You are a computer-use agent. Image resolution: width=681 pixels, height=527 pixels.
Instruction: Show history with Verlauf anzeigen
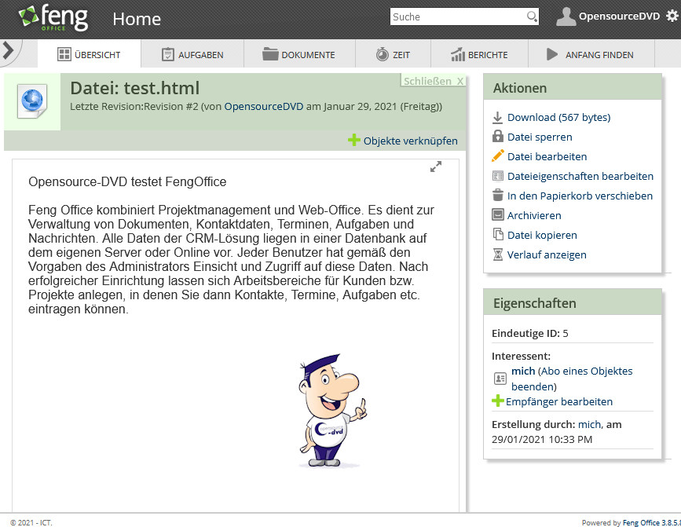(x=547, y=255)
